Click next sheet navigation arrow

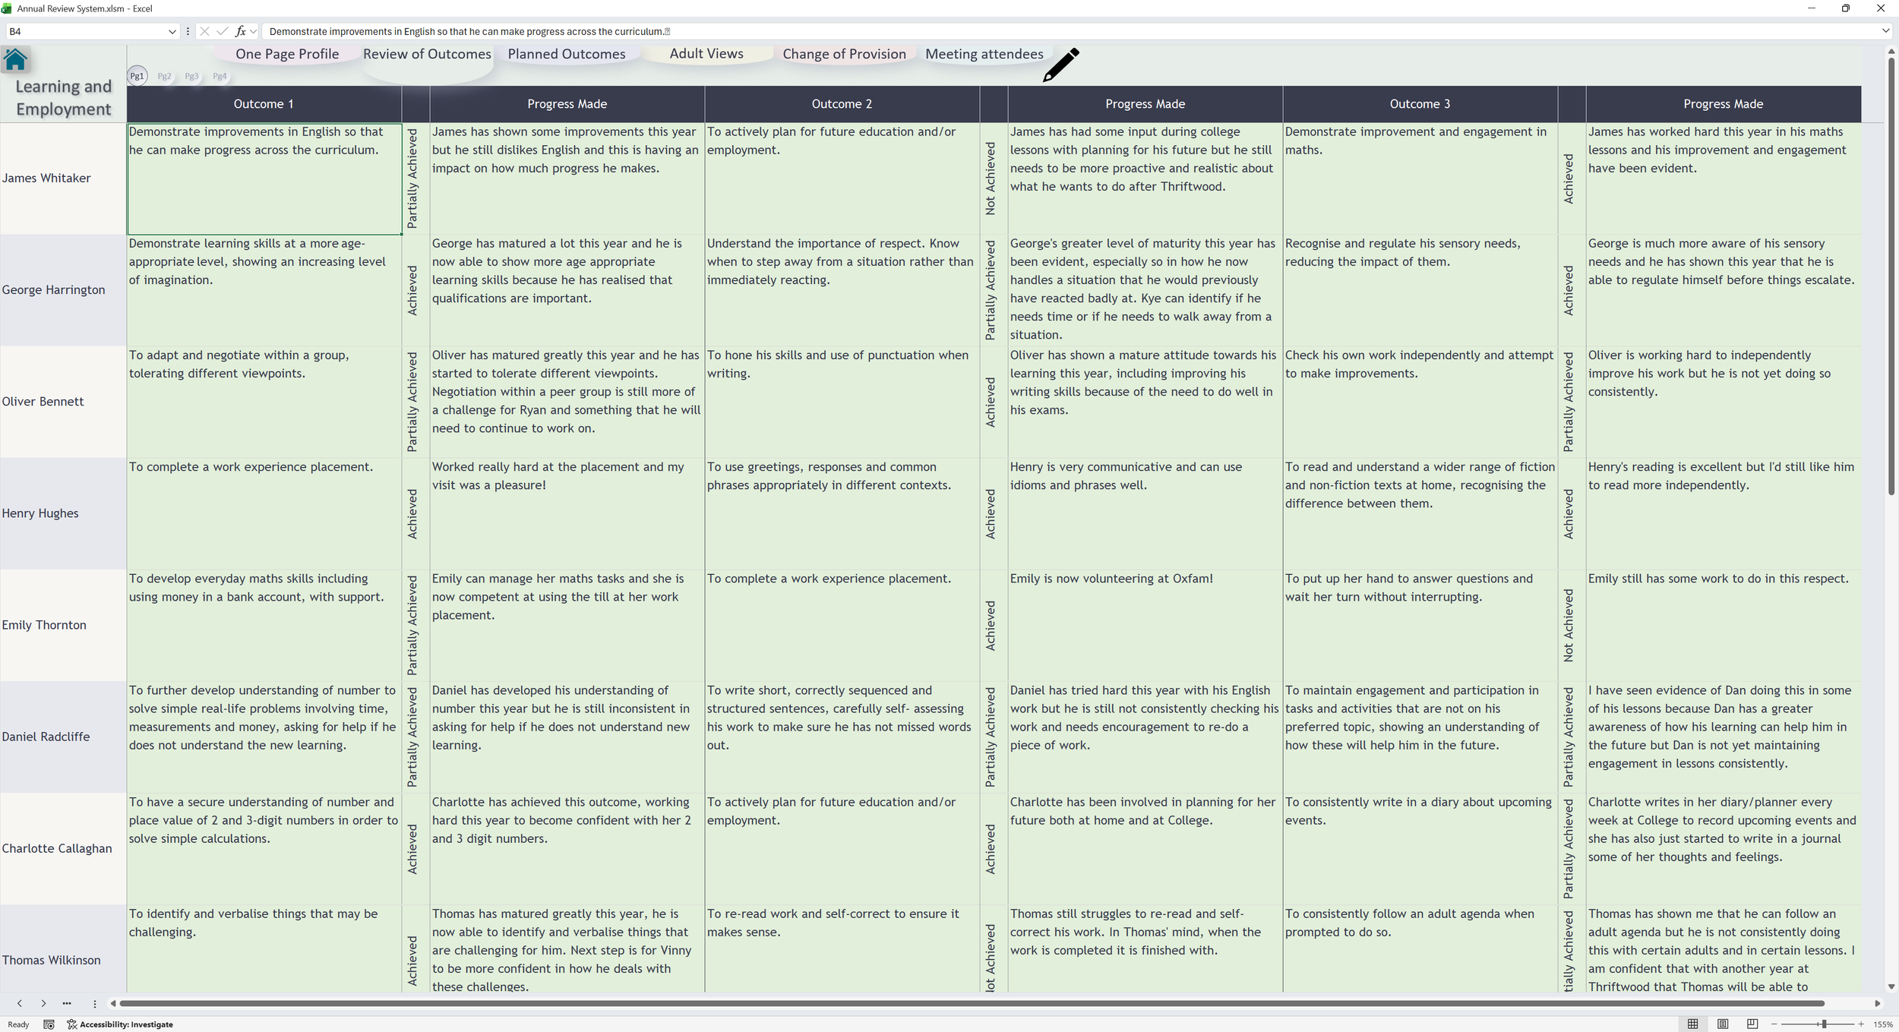point(43,1003)
